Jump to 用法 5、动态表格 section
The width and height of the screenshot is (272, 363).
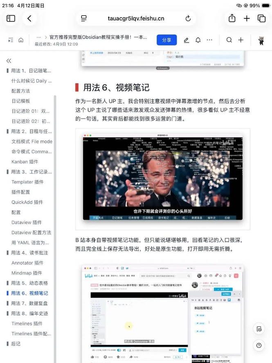point(29,283)
